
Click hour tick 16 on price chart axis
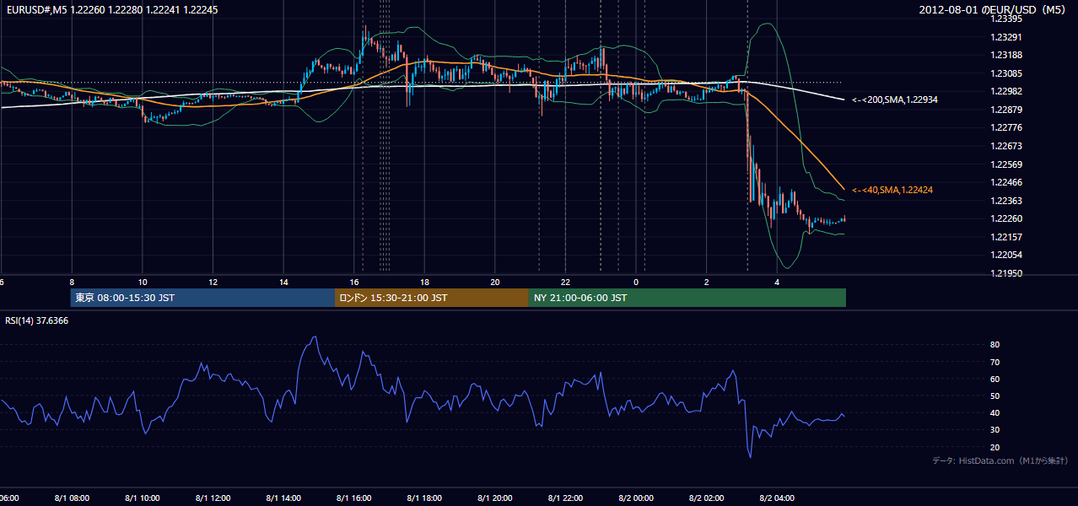click(x=354, y=283)
